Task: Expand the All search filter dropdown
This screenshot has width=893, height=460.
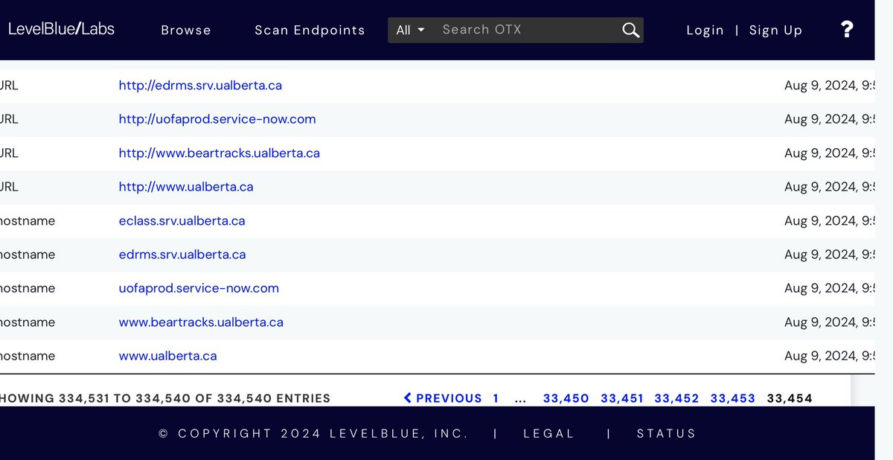Action: (410, 30)
